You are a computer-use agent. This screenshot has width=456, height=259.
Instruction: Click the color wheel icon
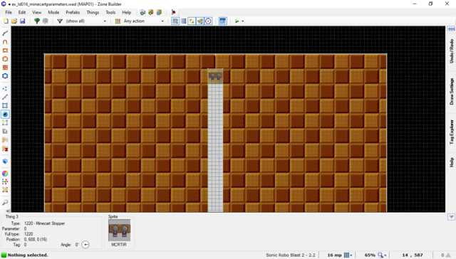click(5, 174)
